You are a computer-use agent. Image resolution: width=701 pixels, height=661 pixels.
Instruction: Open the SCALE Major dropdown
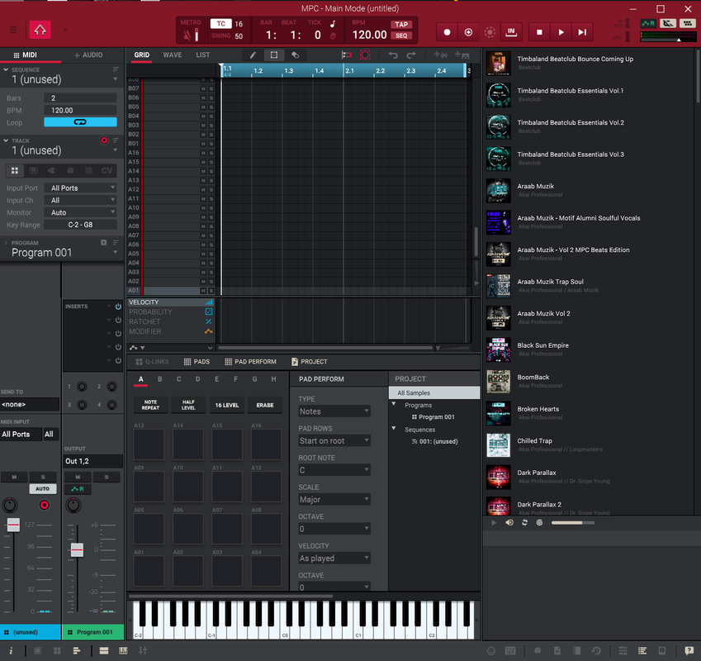(x=334, y=500)
